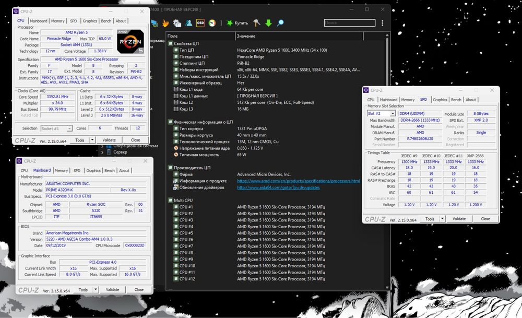Click the Core Speed value 3392.81 MHz
Viewport: 522px width, 318px height.
click(x=57, y=97)
